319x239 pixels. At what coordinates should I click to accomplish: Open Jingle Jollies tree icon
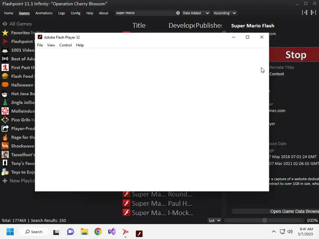coord(5,102)
